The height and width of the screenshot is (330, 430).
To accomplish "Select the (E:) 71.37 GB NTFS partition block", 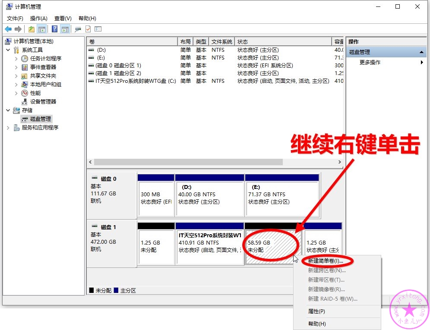I will click(x=282, y=195).
